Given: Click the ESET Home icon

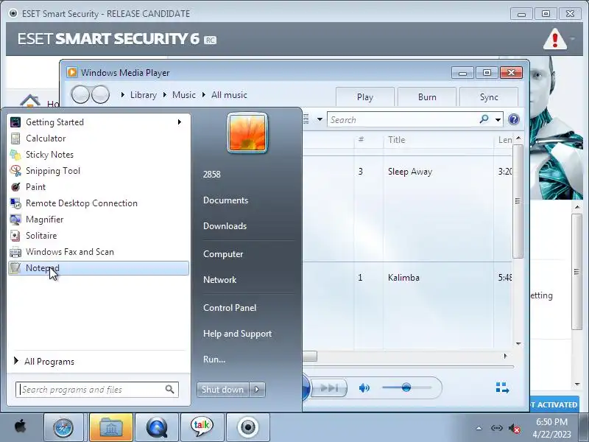Looking at the screenshot, I should pyautogui.click(x=30, y=100).
